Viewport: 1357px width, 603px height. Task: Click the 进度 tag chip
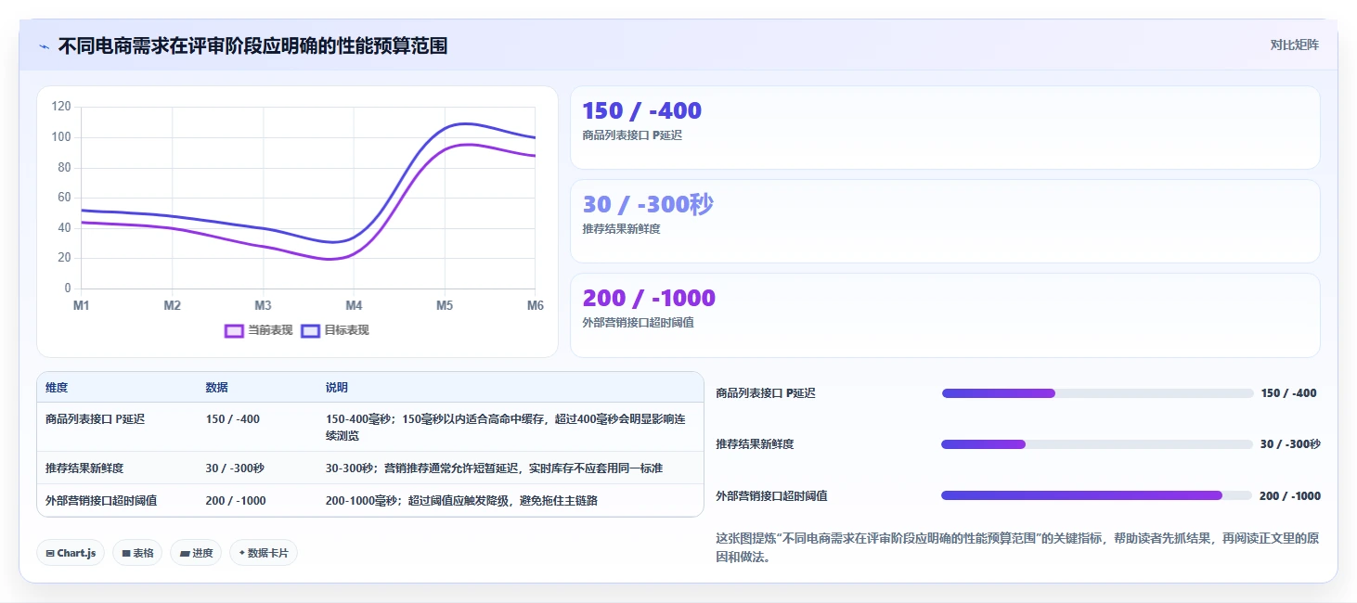click(x=196, y=553)
